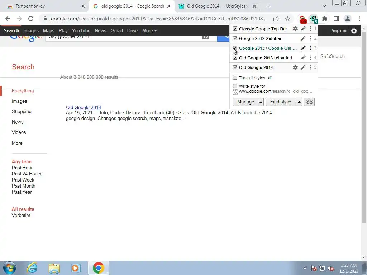Open more menu for Google 2013 / Google Old
367x275 pixels.
[310, 48]
